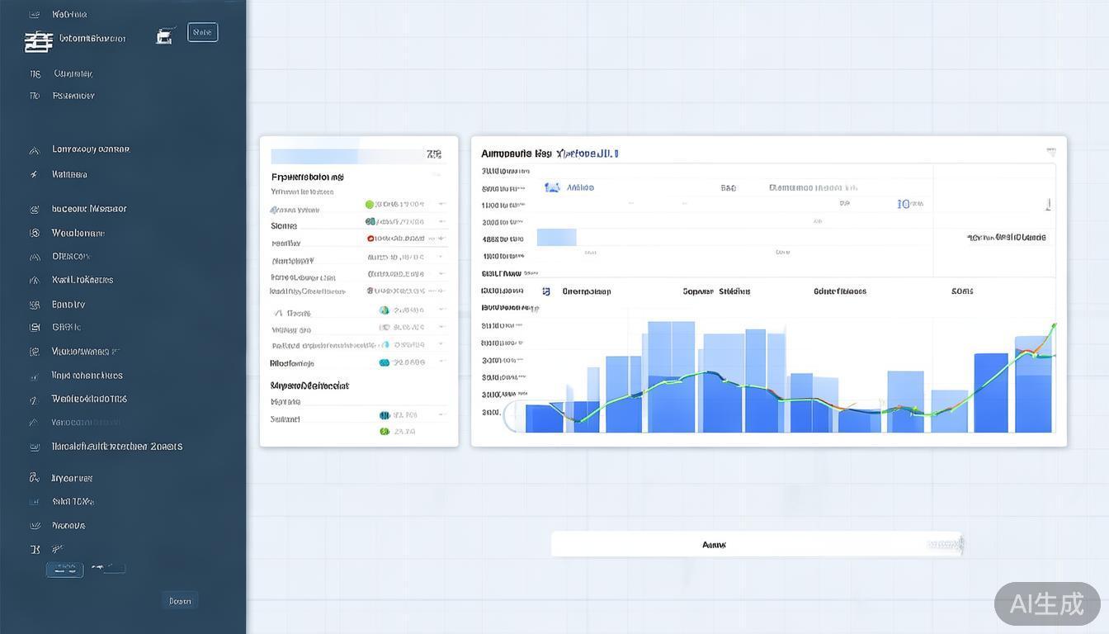This screenshot has width=1109, height=634.
Task: Select the third item in the sidebar menu
Action: click(x=73, y=73)
